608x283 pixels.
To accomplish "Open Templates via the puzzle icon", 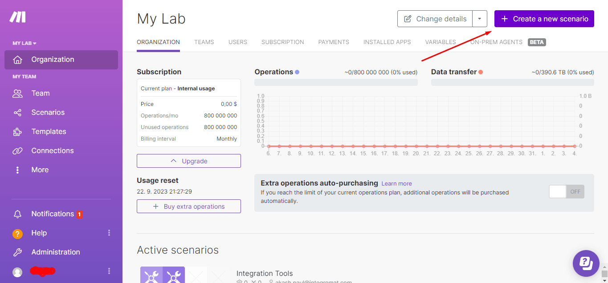I will [18, 132].
